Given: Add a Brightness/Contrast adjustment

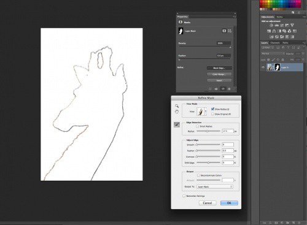Looking at the screenshot, I should pyautogui.click(x=271, y=25).
